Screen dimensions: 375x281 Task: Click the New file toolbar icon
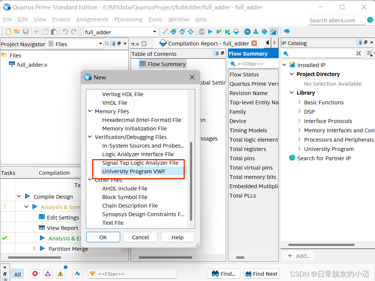coord(8,32)
